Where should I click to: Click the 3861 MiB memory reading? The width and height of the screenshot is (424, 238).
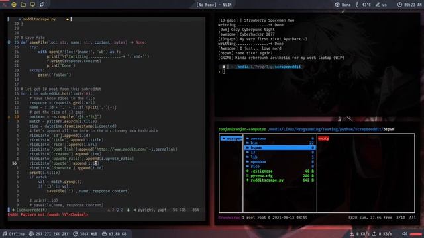click(x=89, y=234)
